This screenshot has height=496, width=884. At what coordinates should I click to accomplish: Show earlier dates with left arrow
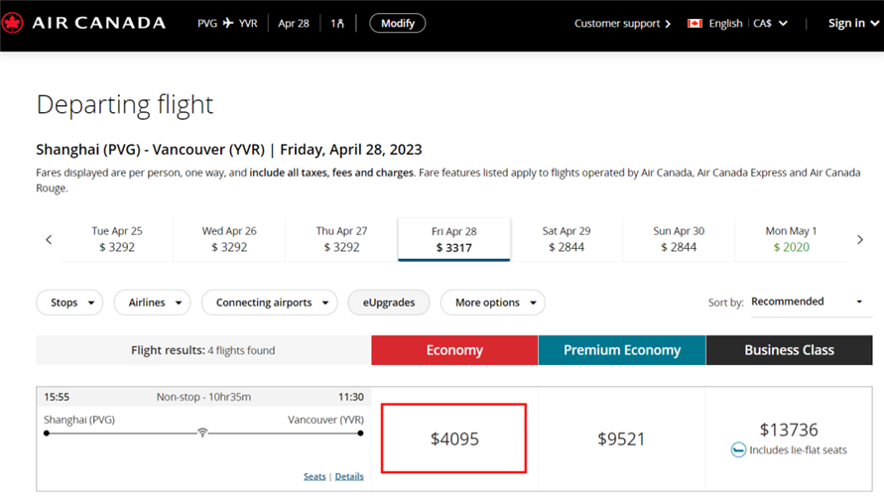coord(49,239)
